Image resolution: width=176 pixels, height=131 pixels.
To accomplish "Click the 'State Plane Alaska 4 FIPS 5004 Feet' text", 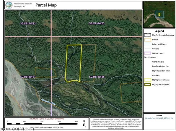I will tap(50, 127).
